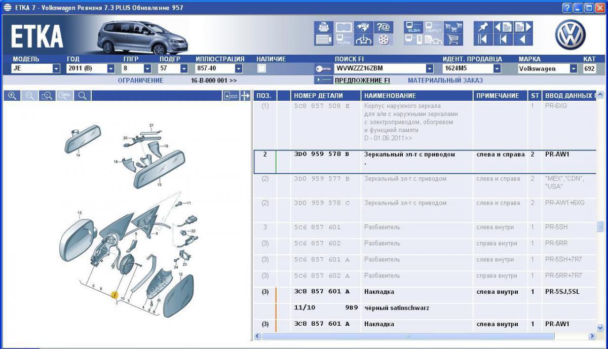This screenshot has width=608, height=349.
Task: Click the ST column header
Action: pos(535,96)
